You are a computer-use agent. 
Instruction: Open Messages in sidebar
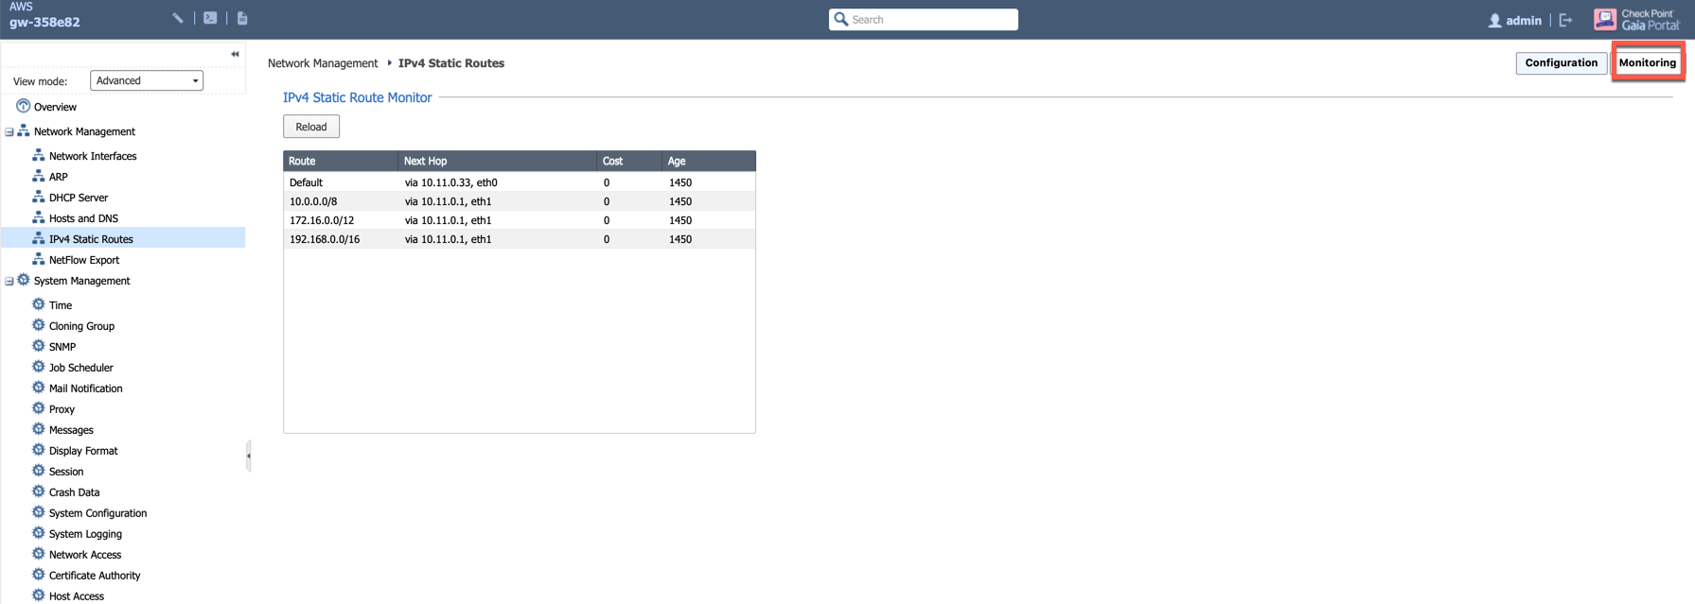(71, 430)
